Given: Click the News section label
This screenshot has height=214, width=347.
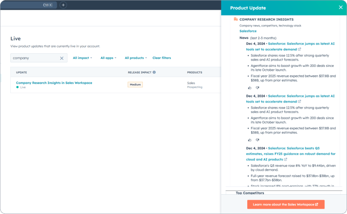Looking at the screenshot, I should coord(244,38).
